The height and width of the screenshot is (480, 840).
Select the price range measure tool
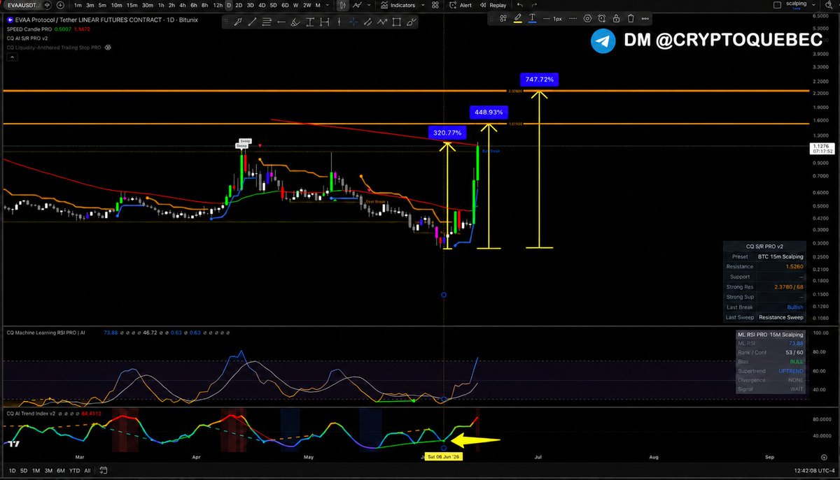point(325,22)
